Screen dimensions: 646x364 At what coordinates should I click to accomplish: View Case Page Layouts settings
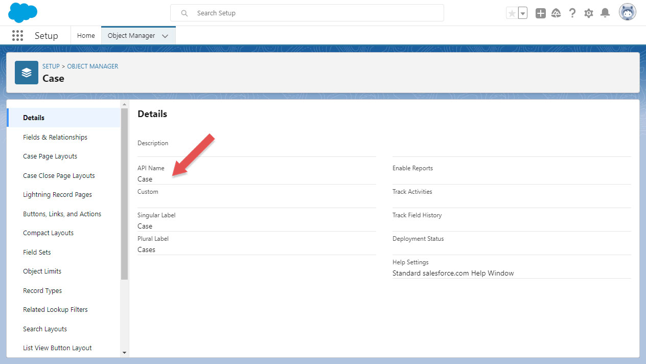(50, 156)
